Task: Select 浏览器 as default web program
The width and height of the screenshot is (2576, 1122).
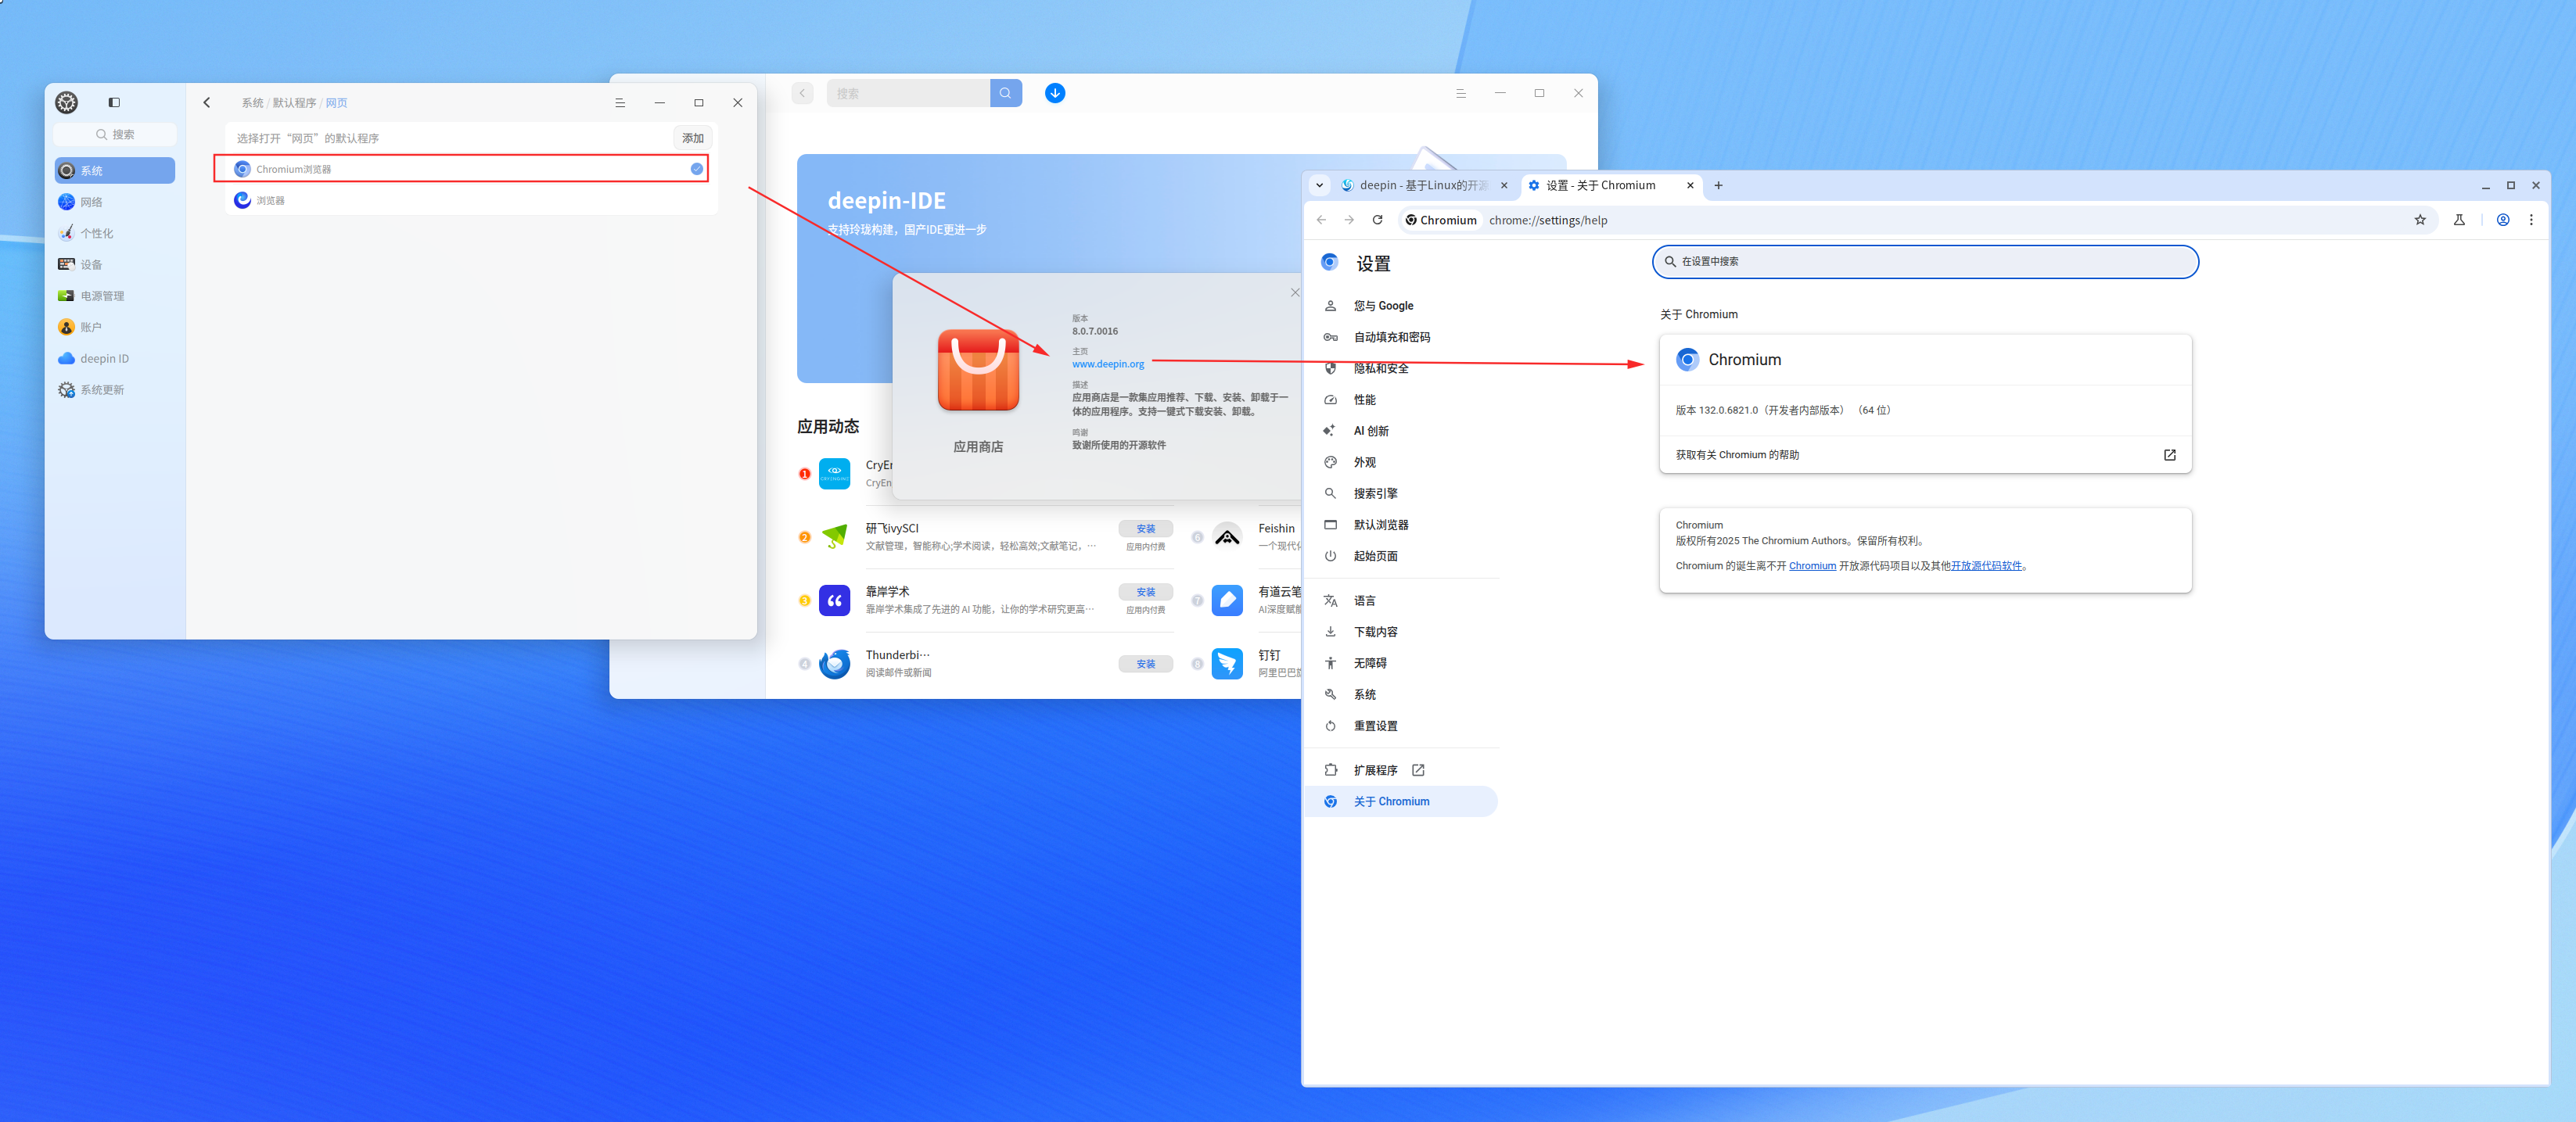Action: [470, 200]
